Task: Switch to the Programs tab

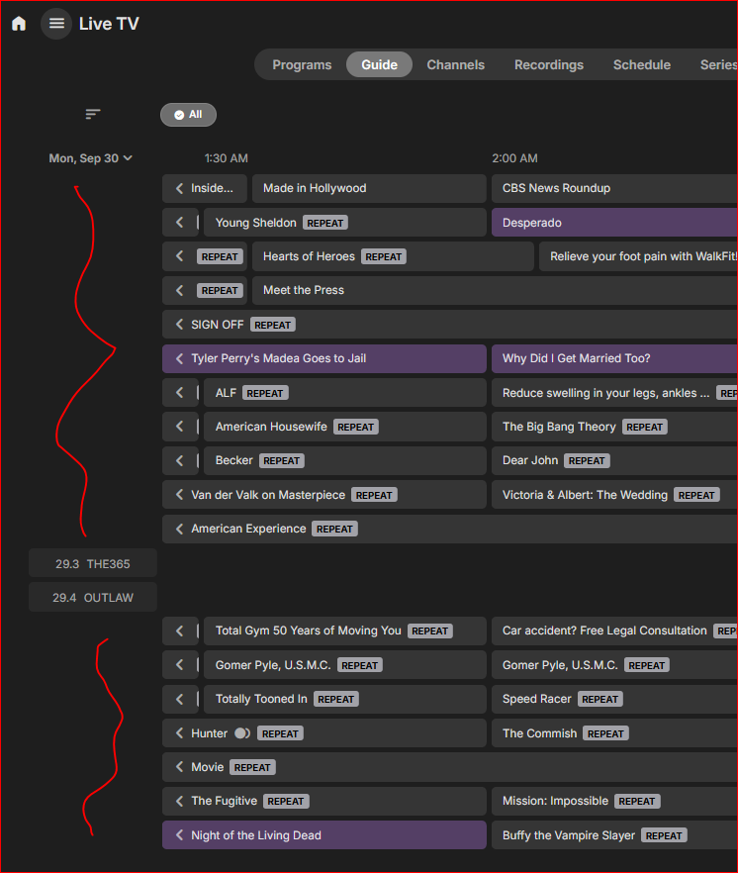Action: [x=302, y=65]
